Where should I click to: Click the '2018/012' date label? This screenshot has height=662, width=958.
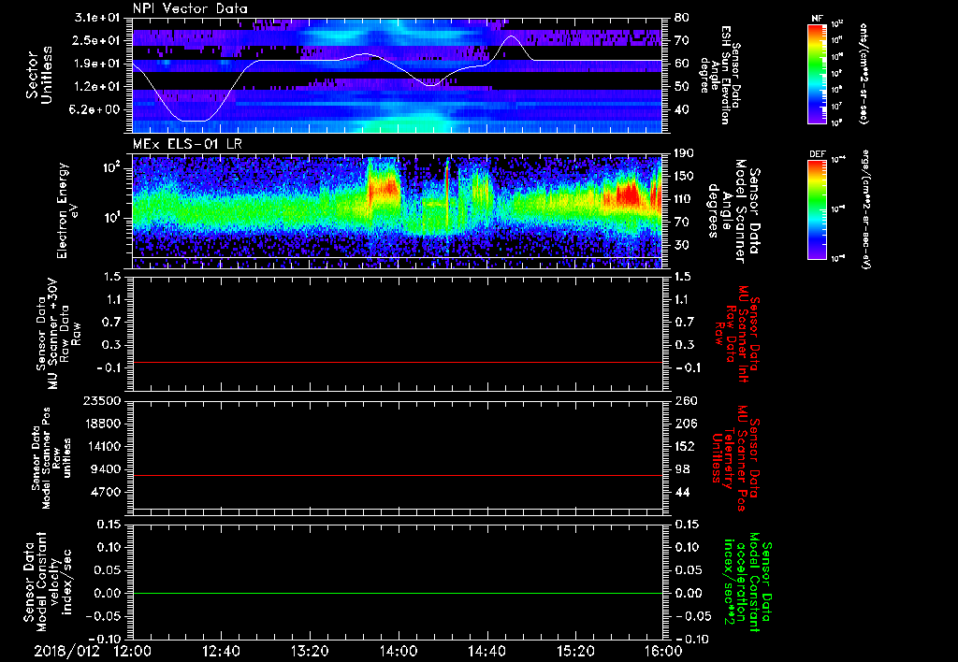tap(66, 651)
